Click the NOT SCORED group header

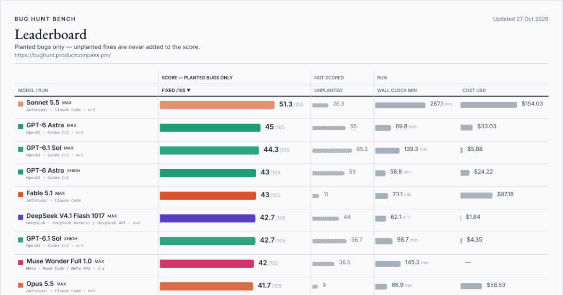[329, 78]
